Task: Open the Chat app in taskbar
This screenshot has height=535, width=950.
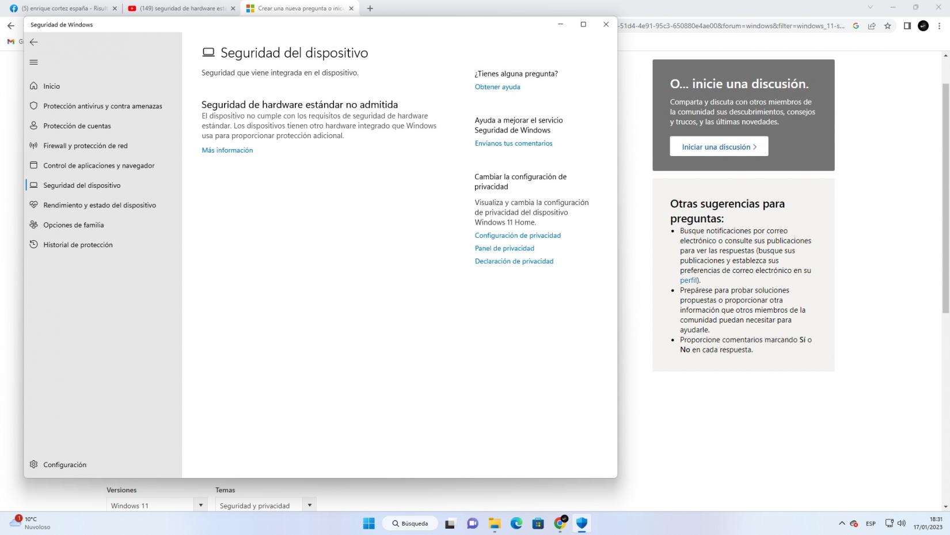Action: click(473, 523)
